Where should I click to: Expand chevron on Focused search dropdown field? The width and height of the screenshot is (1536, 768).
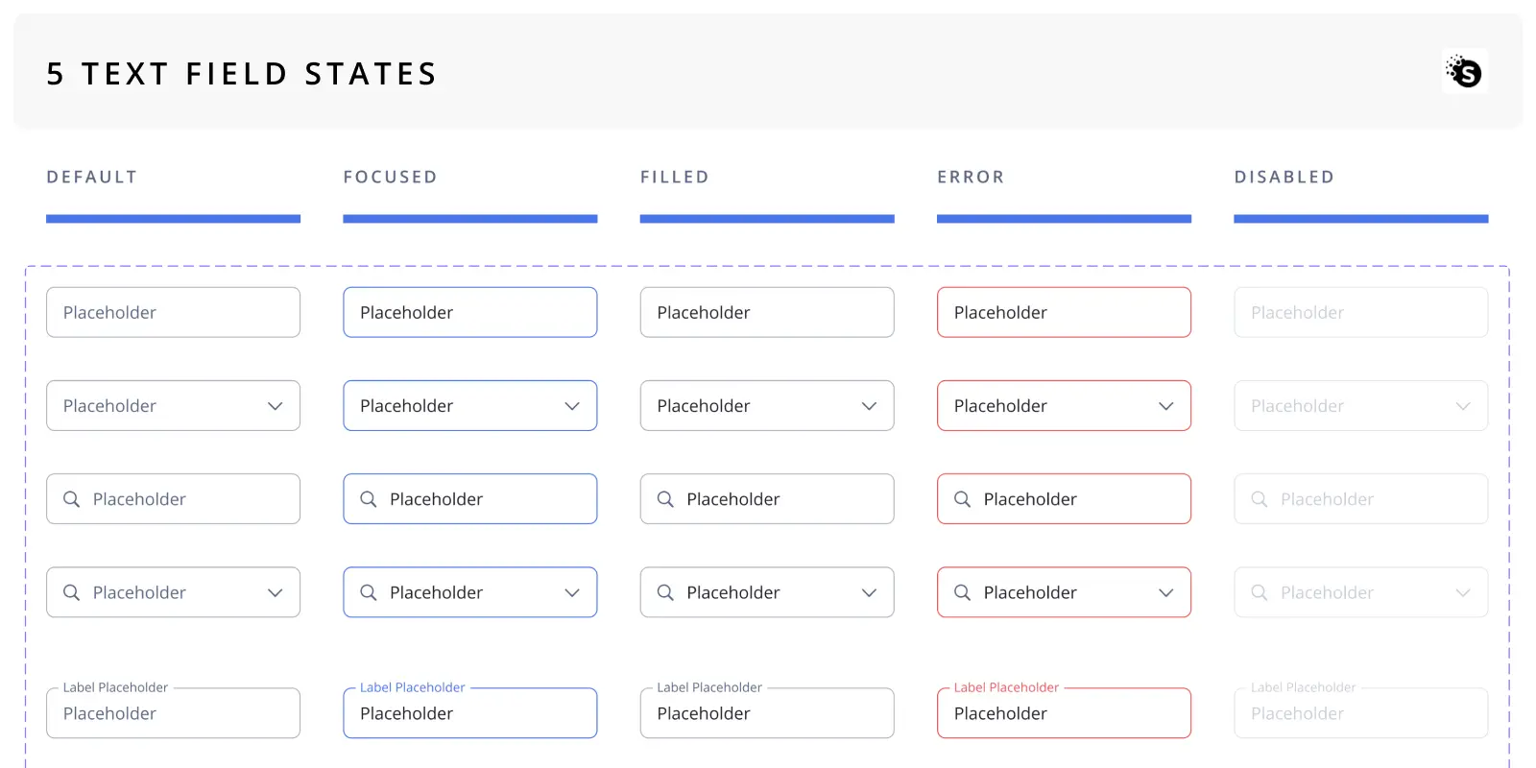(572, 592)
